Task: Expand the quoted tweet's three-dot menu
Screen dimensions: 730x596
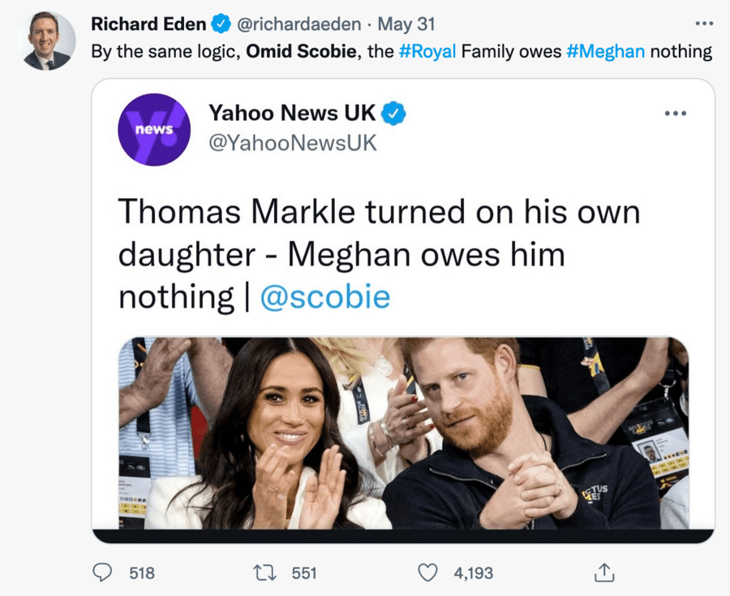Action: [675, 114]
